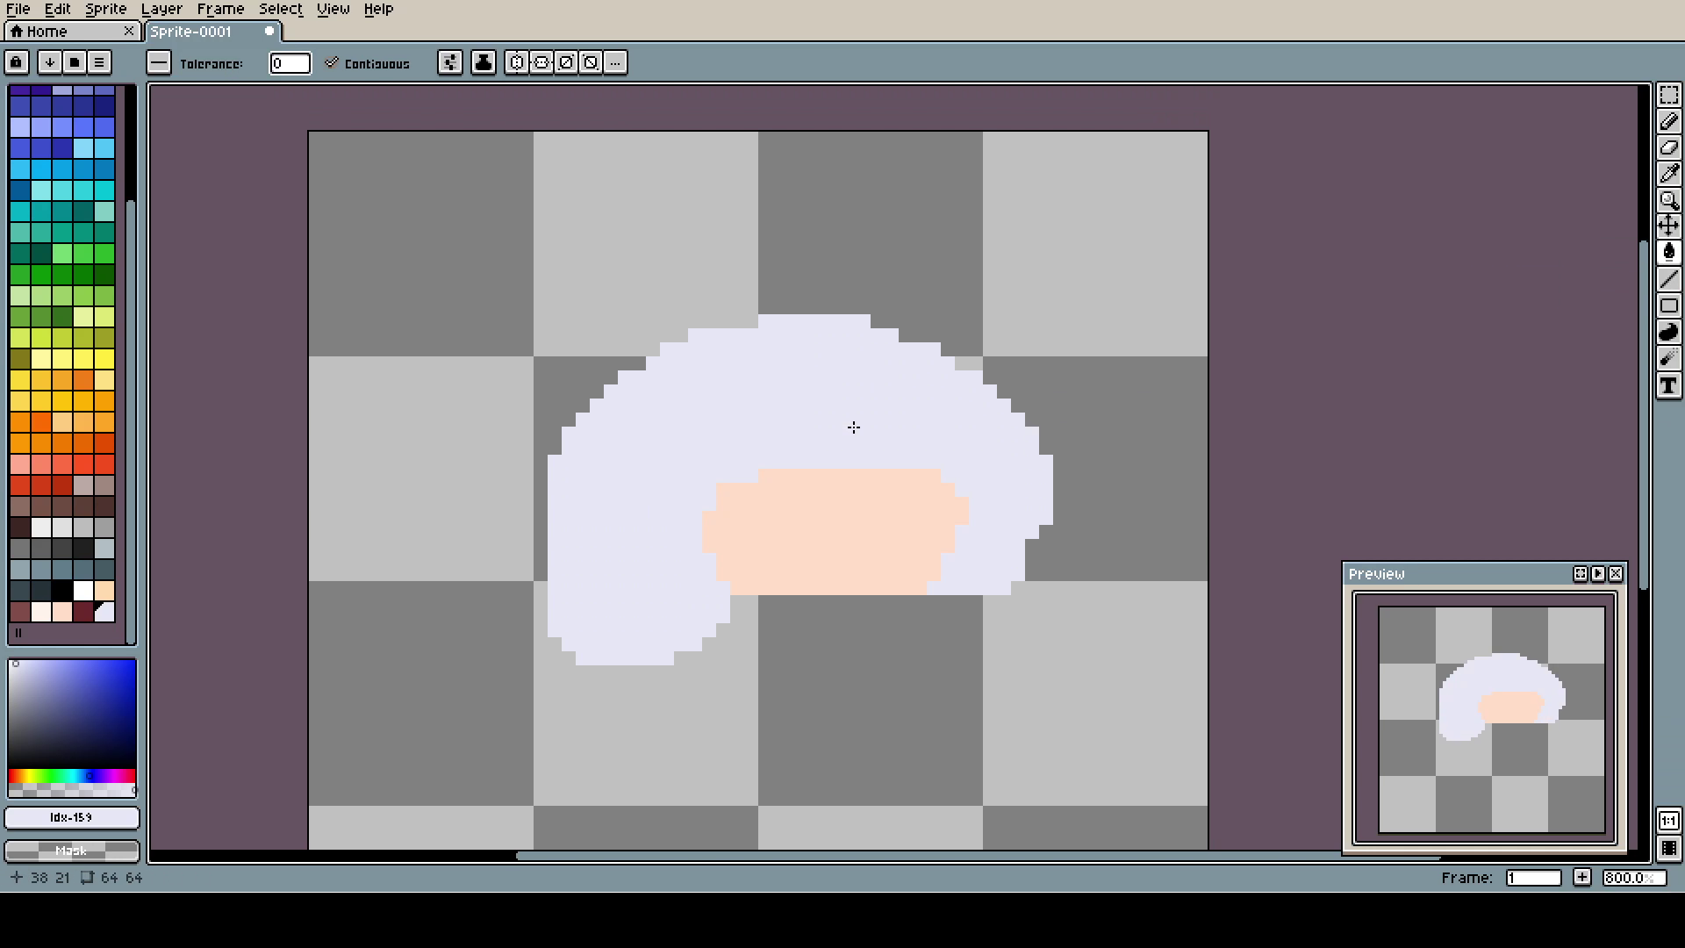Open the Sprite menu
The width and height of the screenshot is (1685, 948).
coord(105,9)
